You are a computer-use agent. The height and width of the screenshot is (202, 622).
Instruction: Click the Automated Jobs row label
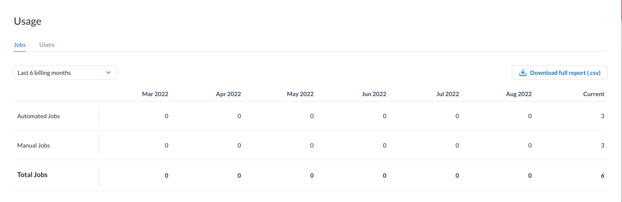(x=38, y=116)
